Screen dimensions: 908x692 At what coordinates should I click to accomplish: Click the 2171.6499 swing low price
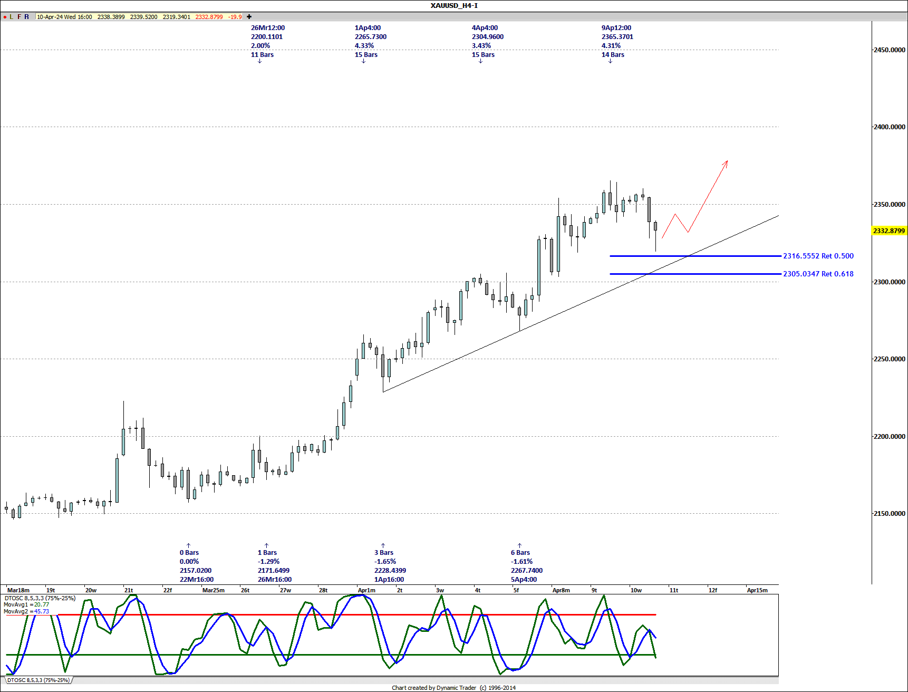point(274,571)
